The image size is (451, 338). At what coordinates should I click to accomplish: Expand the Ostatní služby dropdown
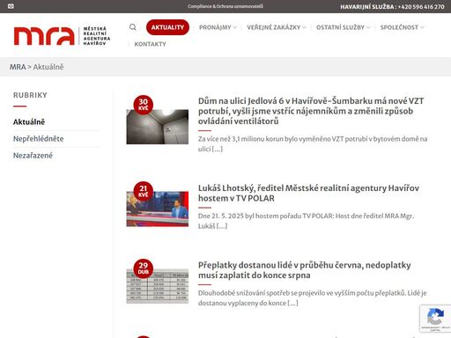coord(343,27)
